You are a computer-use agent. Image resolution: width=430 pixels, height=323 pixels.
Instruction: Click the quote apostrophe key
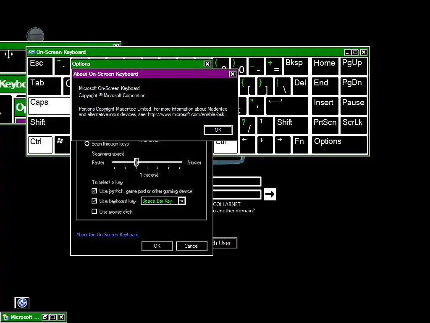(256, 106)
